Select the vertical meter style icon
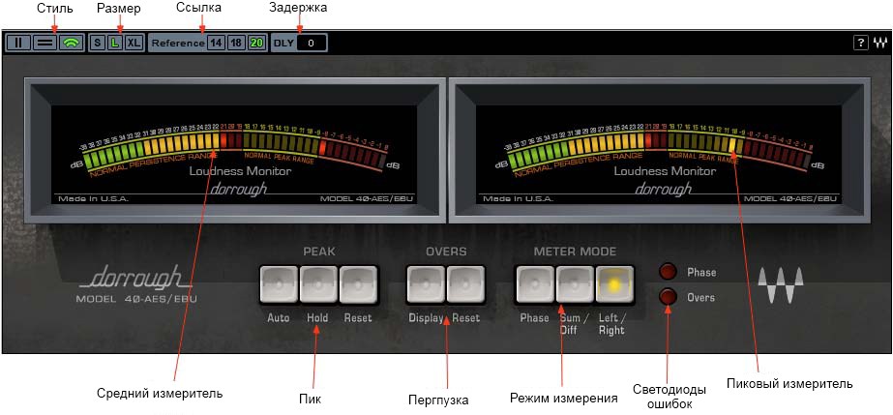This screenshot has height=415, width=893. [18, 43]
